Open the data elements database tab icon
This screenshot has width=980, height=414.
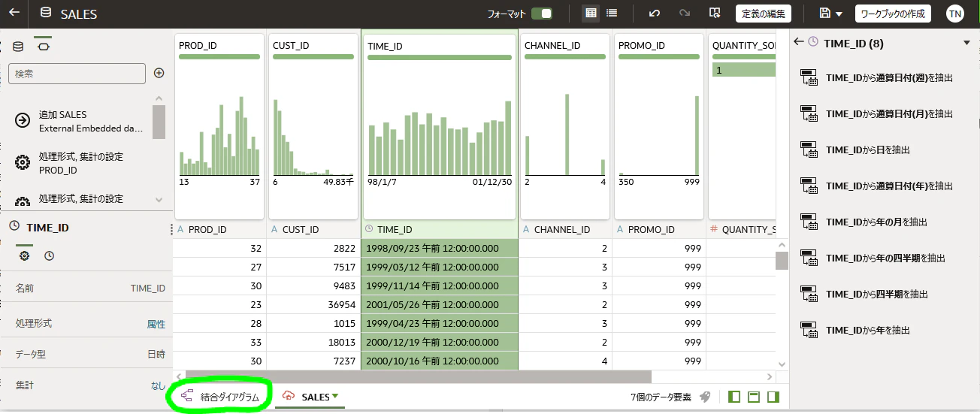(18, 47)
